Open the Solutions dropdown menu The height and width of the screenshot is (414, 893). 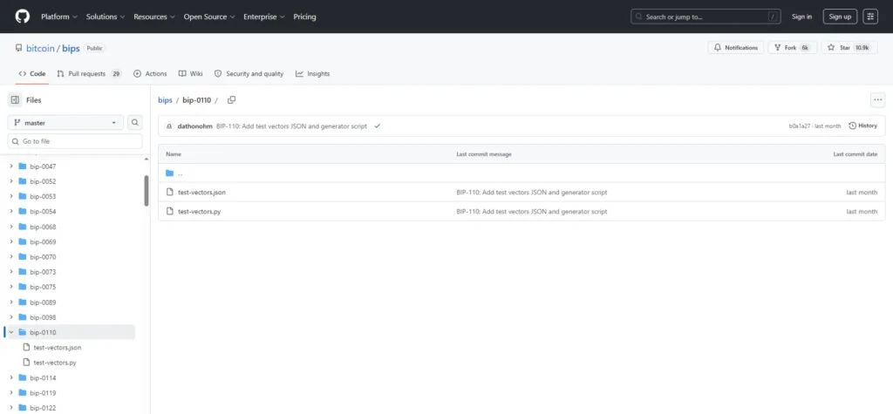tap(106, 17)
